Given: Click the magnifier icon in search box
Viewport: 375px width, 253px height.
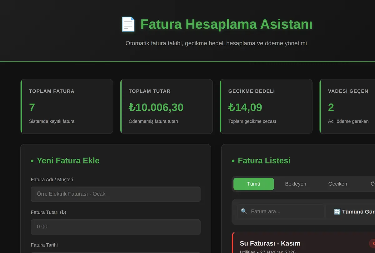Looking at the screenshot, I should coord(244,212).
